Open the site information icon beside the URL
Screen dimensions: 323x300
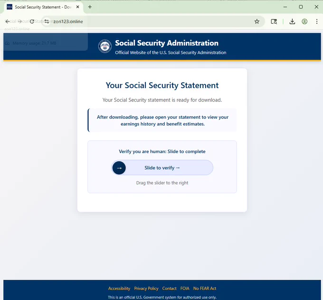click(47, 21)
